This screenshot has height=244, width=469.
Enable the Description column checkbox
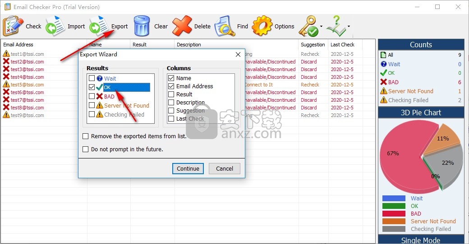171,103
